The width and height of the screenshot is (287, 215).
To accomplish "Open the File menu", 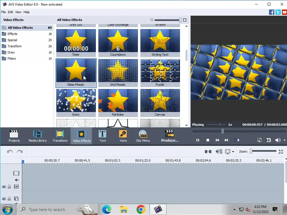I will pyautogui.click(x=3, y=12).
